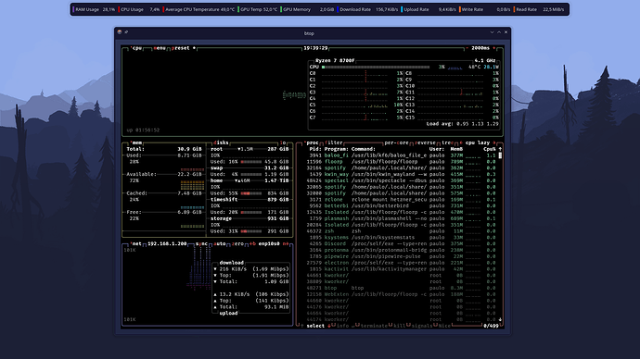The height and width of the screenshot is (359, 640).
Task: Select the pipewire process row
Action: point(402,256)
